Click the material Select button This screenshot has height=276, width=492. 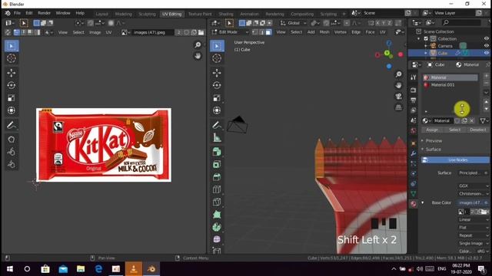454,130
